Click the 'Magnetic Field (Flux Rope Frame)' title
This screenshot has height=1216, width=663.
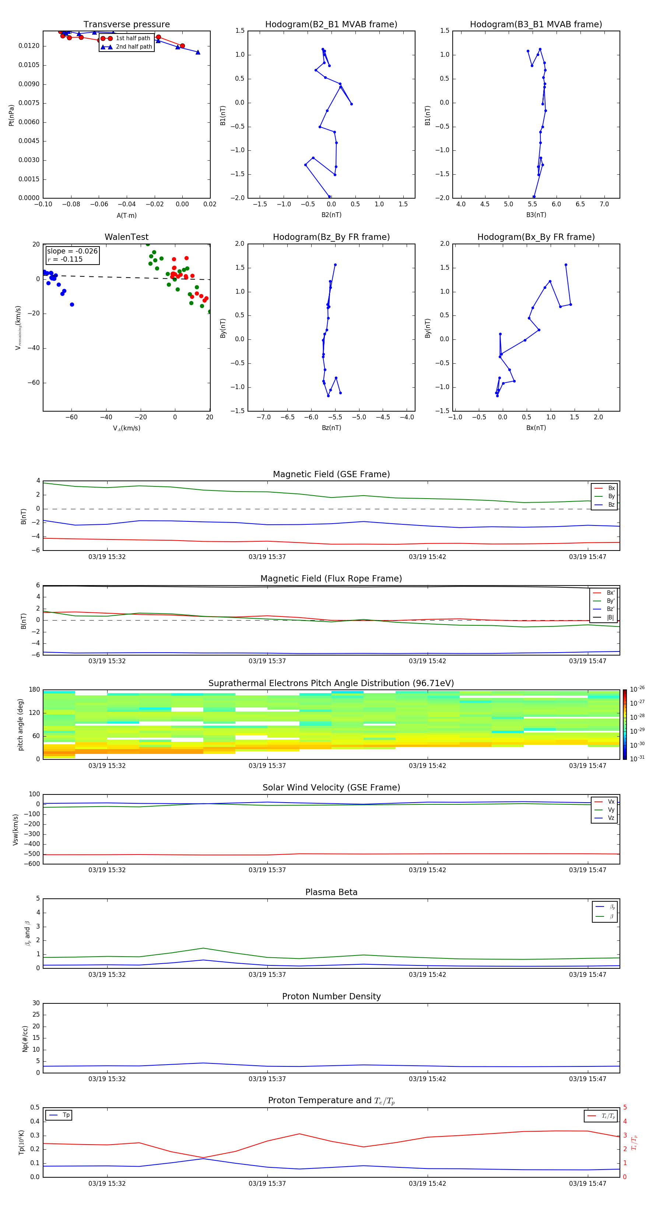click(331, 578)
